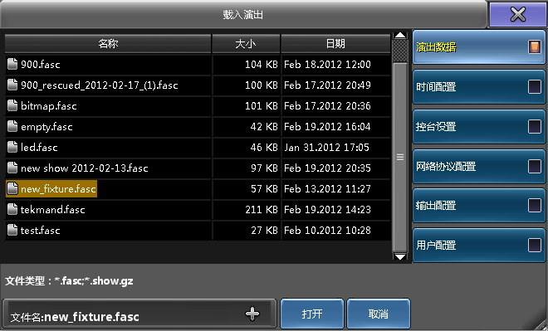The width and height of the screenshot is (548, 331).
Task: Click the file icon beside new_fixture.fasc
Action: point(12,189)
